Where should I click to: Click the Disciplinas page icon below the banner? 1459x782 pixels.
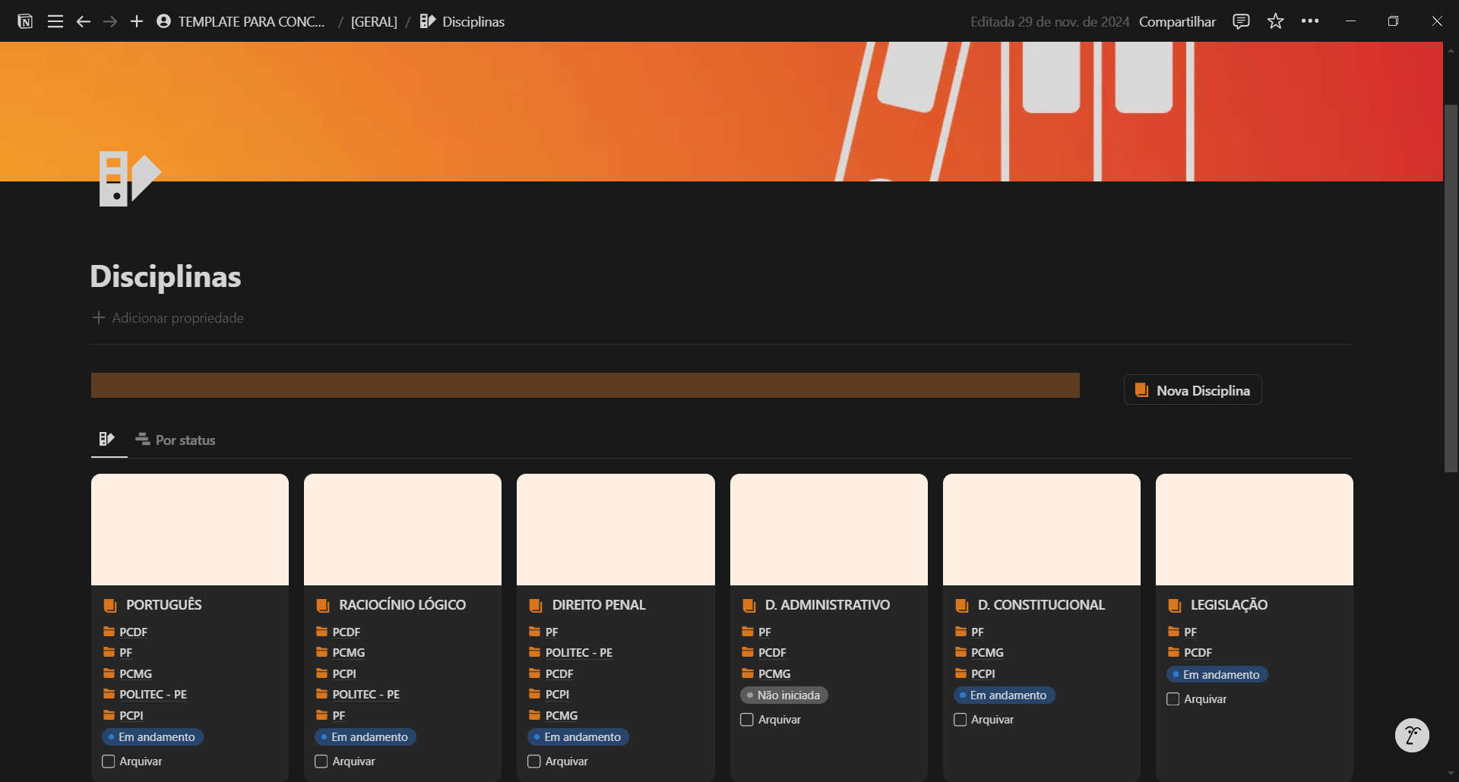click(129, 179)
